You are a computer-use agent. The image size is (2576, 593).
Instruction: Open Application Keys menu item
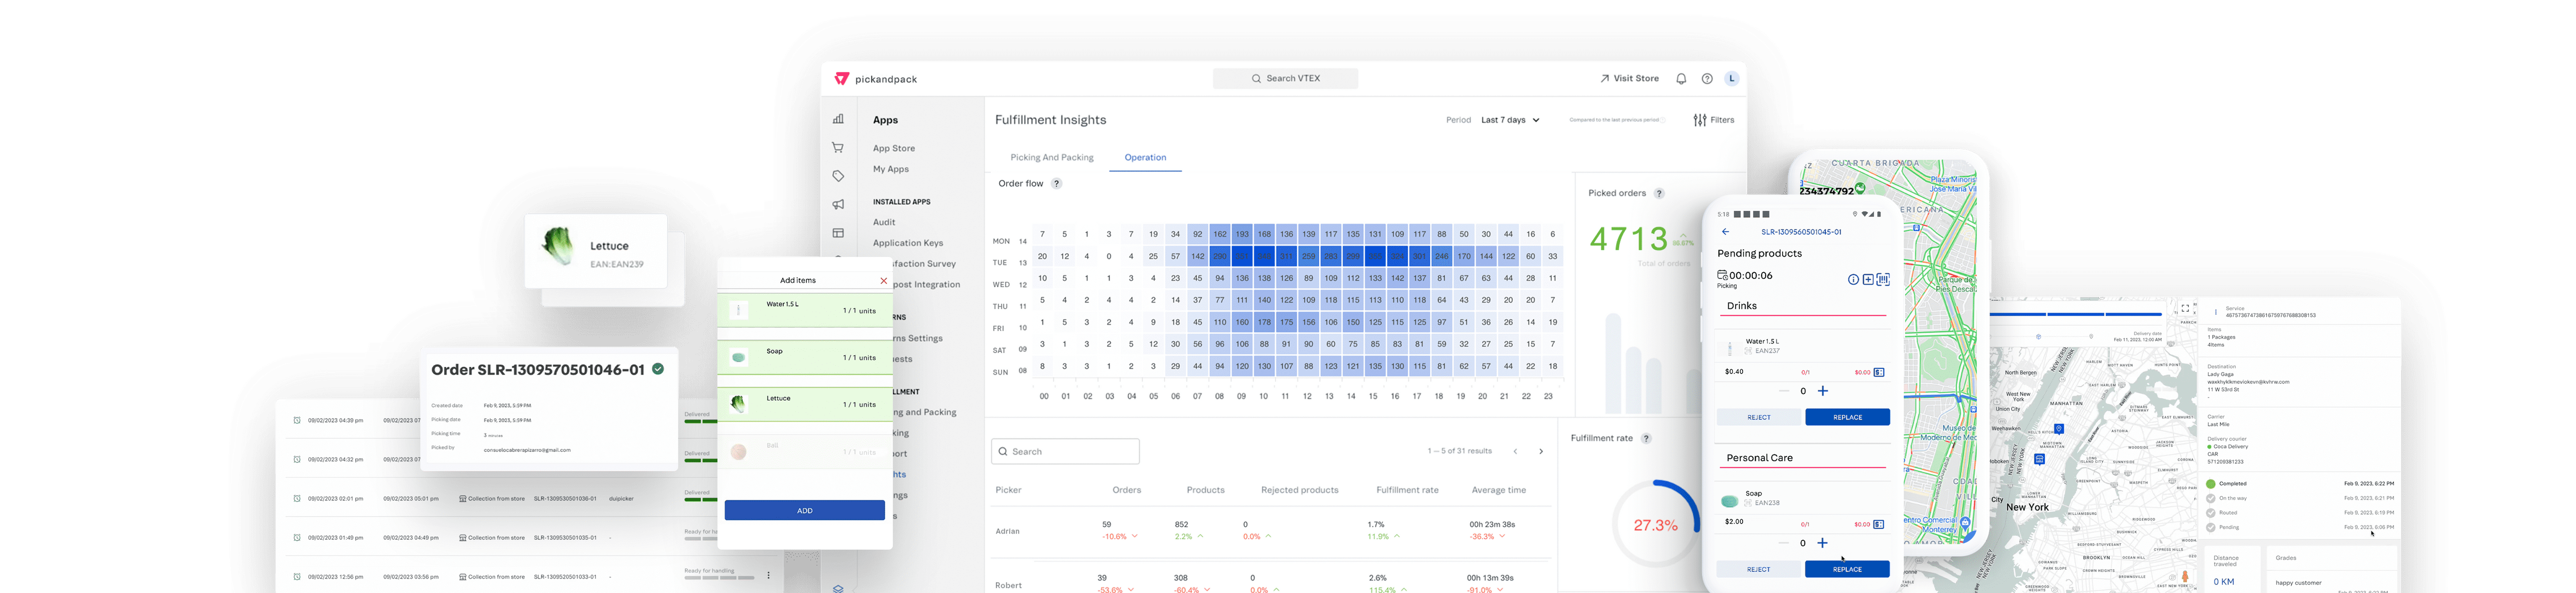(x=908, y=243)
